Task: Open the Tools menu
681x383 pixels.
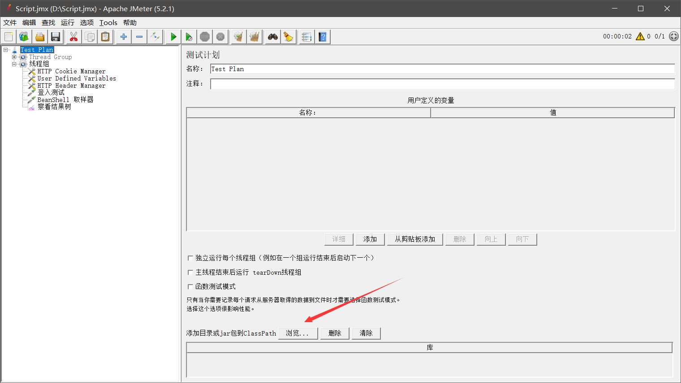Action: (x=108, y=23)
